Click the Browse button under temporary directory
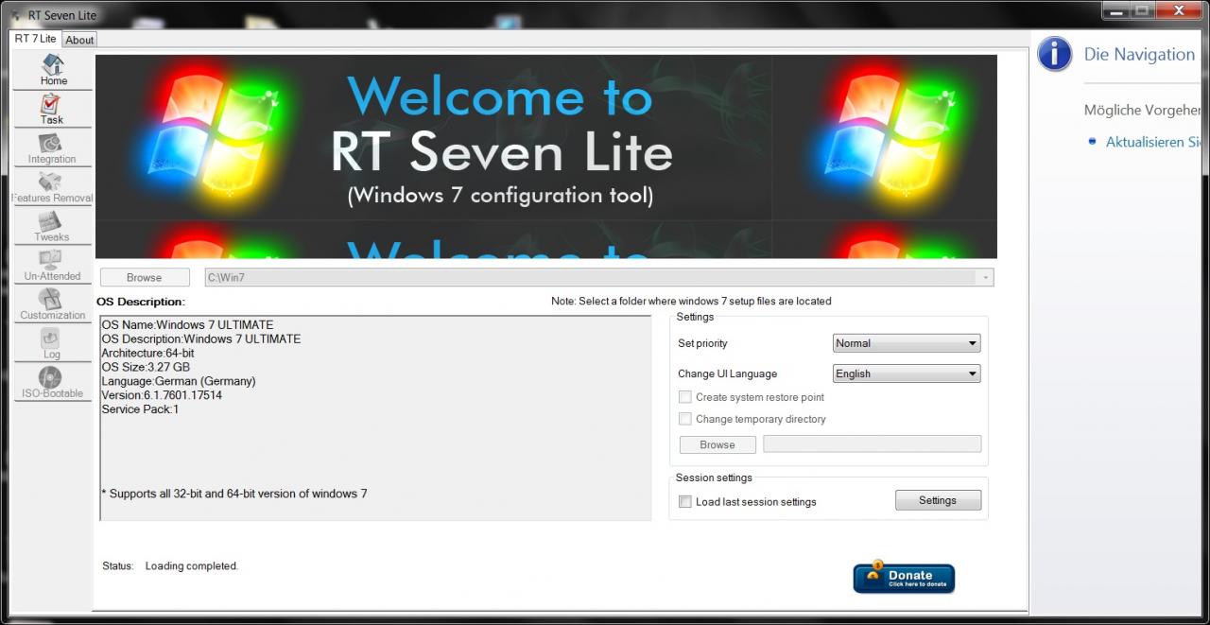Viewport: 1210px width, 625px height. point(717,444)
